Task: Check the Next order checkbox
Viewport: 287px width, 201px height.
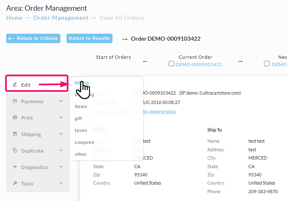Action: [x=267, y=64]
